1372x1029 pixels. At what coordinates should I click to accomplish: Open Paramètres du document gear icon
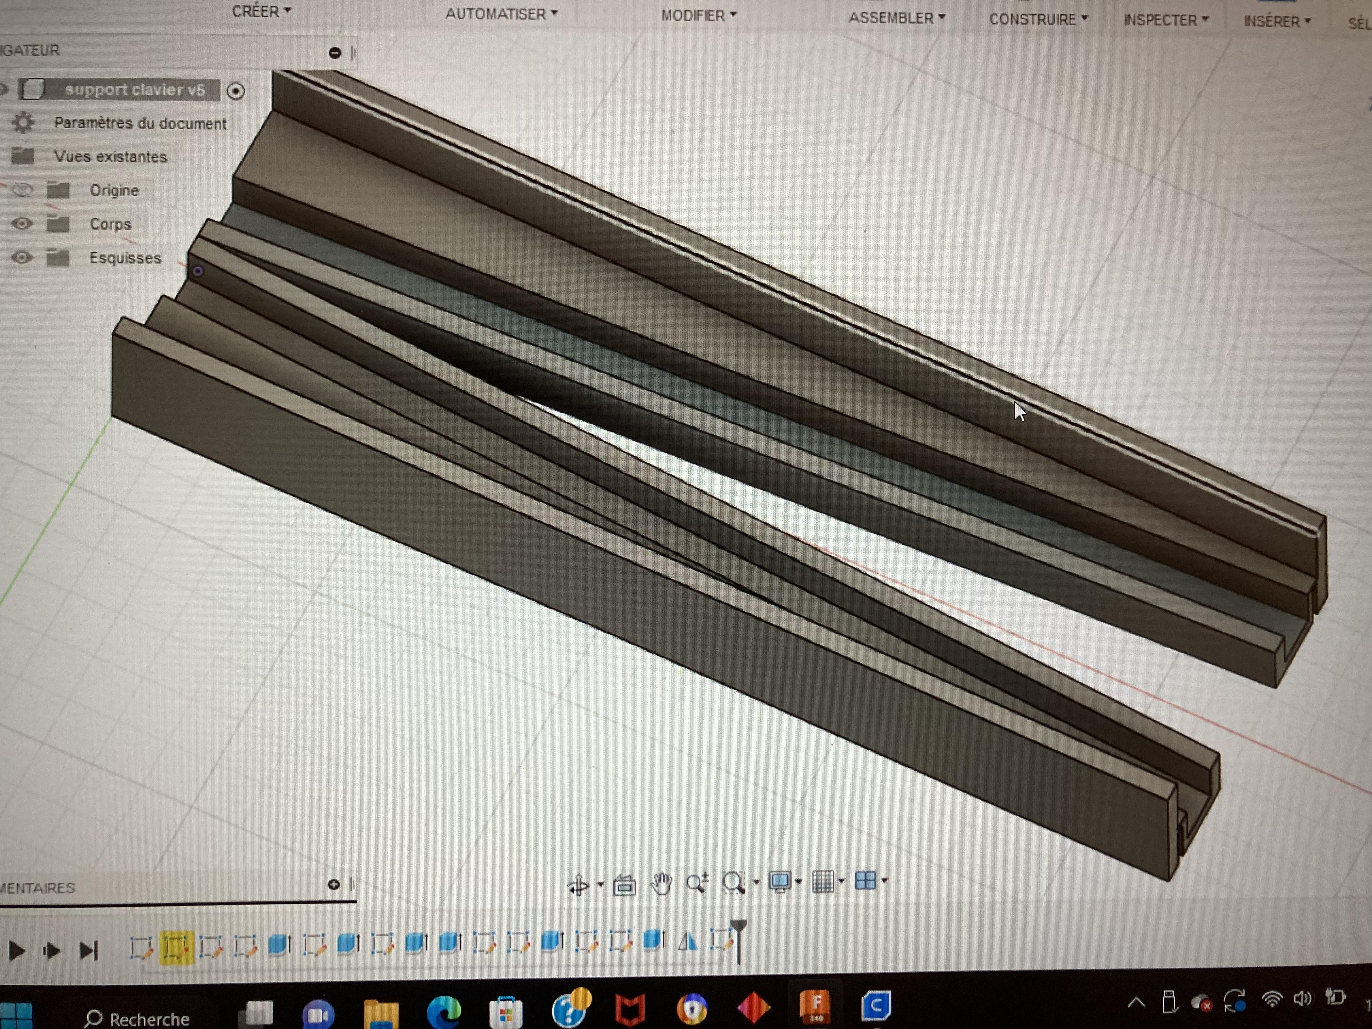pos(23,122)
